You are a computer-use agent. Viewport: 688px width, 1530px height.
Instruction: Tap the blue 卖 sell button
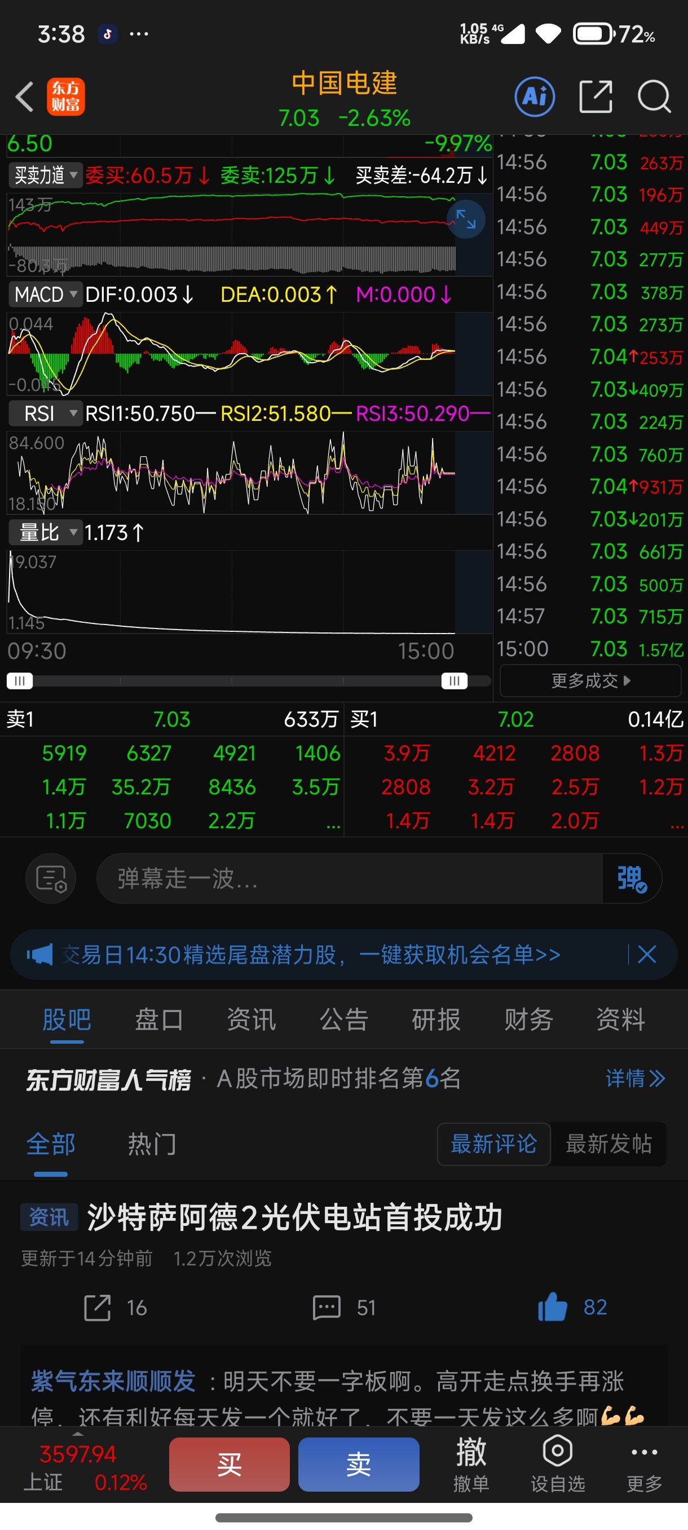click(359, 1464)
